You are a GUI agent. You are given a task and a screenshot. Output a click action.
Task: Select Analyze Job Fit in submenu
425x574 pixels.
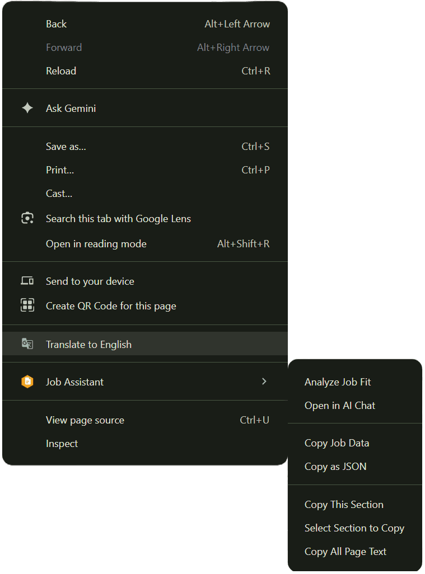coord(355,382)
